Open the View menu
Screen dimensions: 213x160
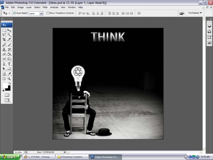click(x=63, y=7)
